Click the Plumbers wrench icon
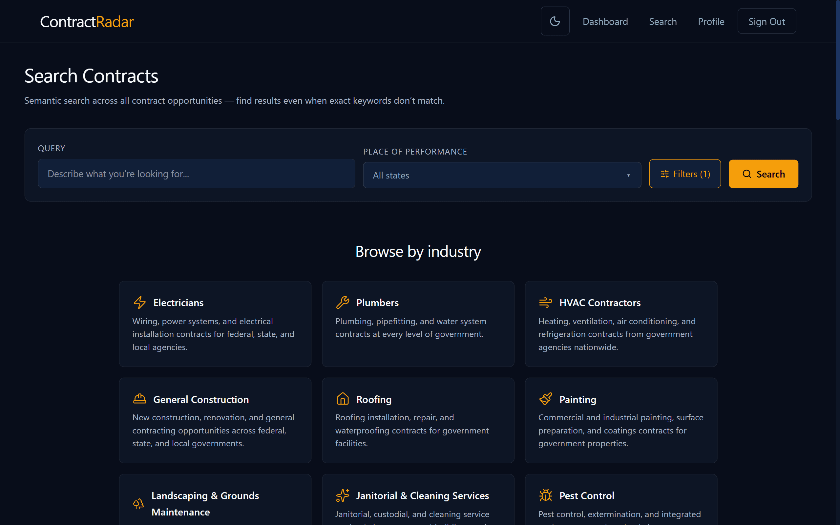 [x=343, y=303]
